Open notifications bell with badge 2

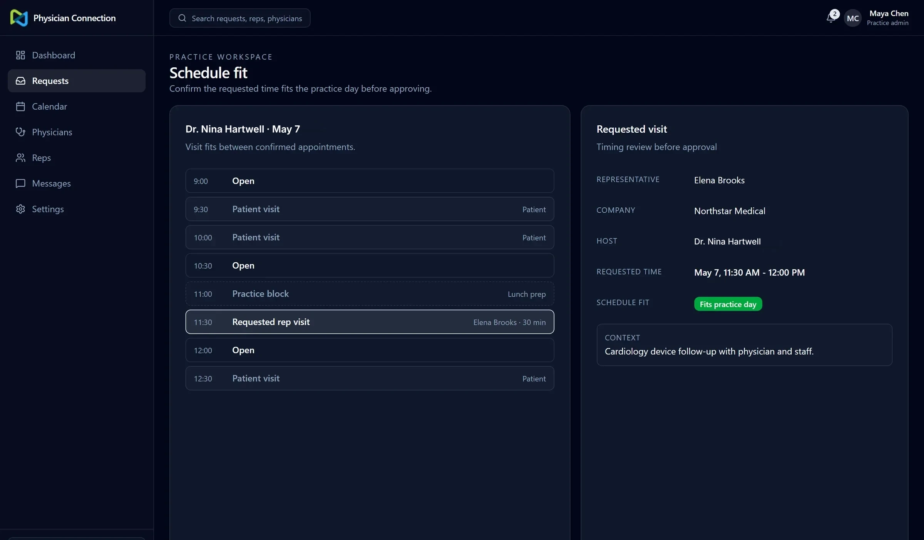[x=832, y=17]
